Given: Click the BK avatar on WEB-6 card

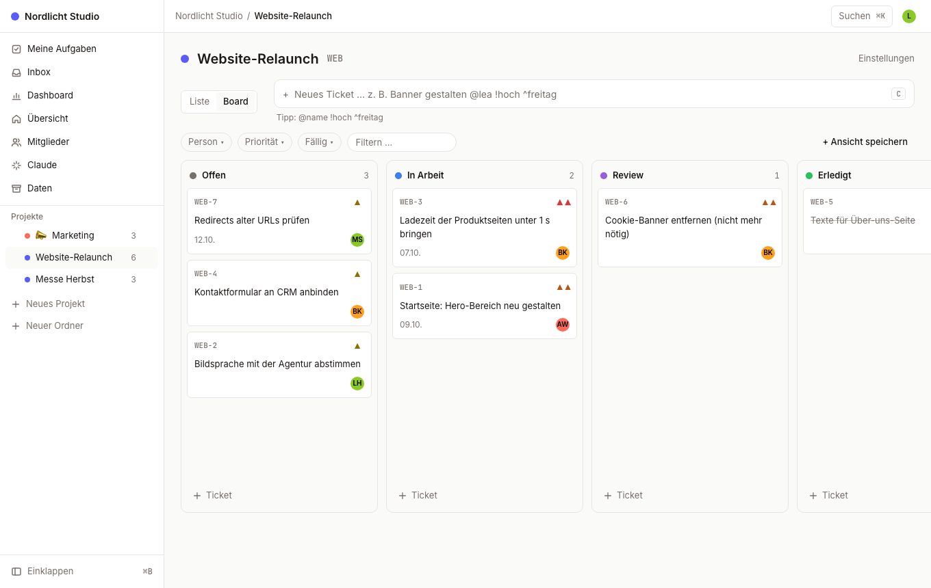Looking at the screenshot, I should pos(768,252).
